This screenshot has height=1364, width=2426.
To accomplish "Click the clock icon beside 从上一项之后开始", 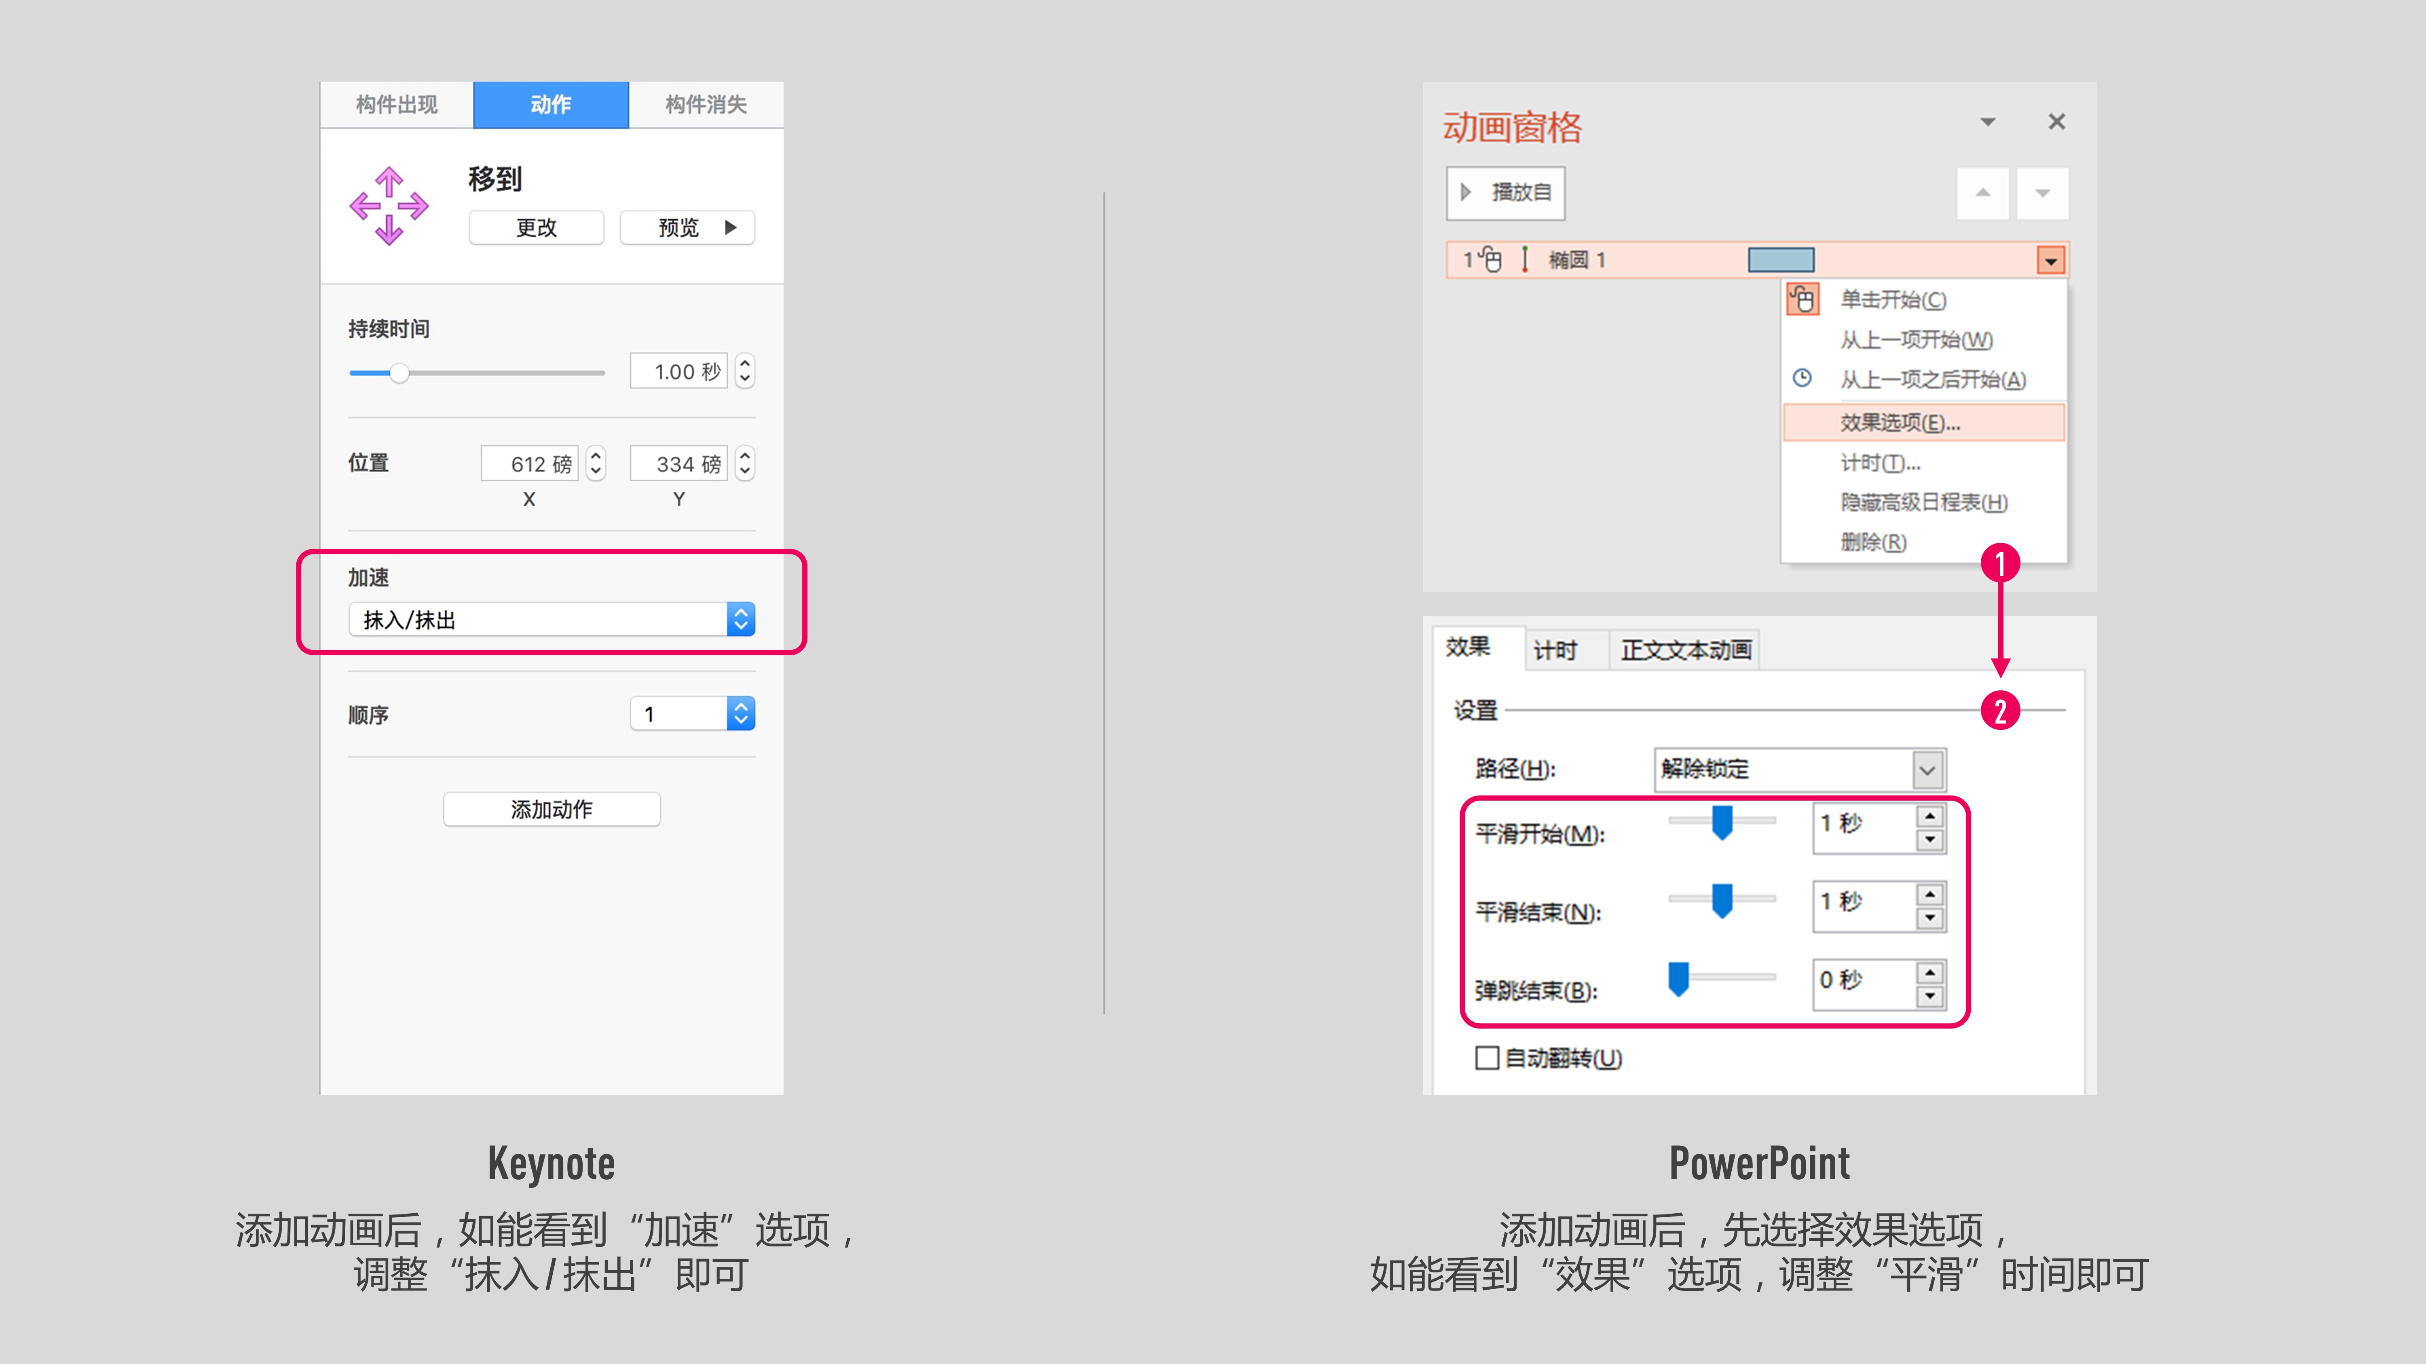I will click(1802, 377).
